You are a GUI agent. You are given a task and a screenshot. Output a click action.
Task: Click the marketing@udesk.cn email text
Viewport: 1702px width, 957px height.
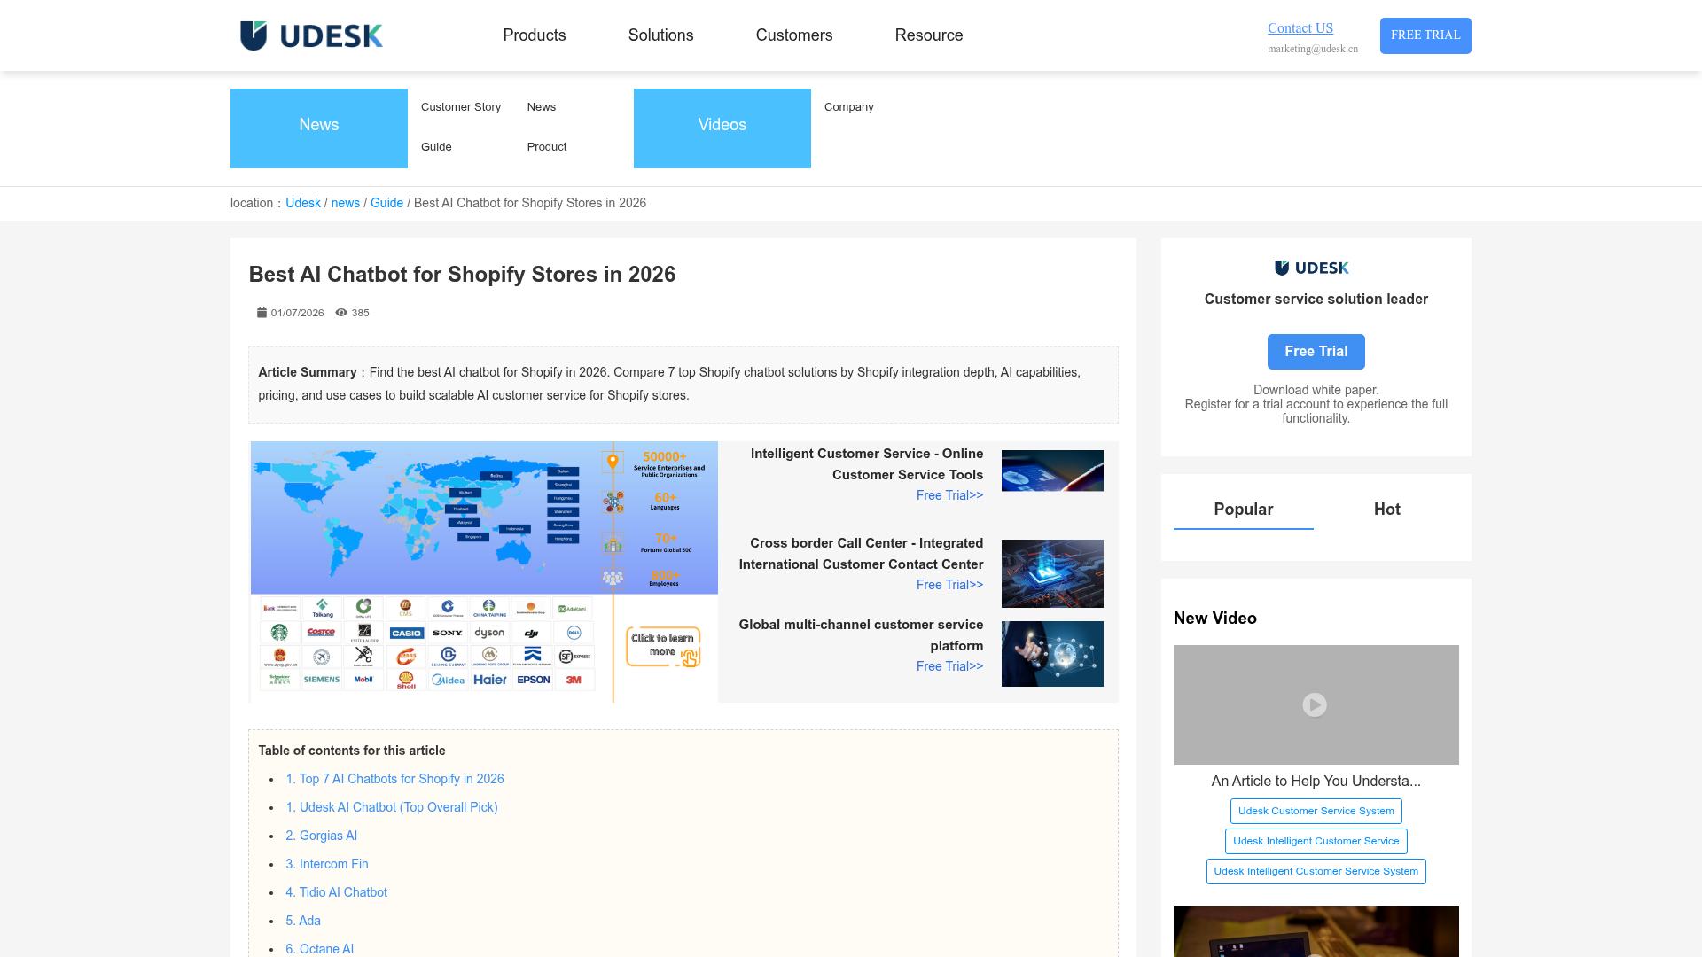pos(1313,49)
